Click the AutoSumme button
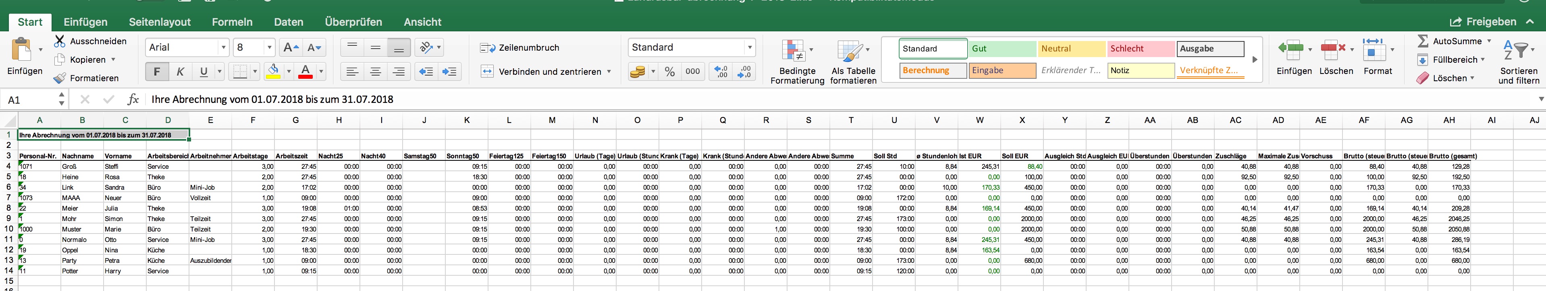1546x291 pixels. point(1450,41)
